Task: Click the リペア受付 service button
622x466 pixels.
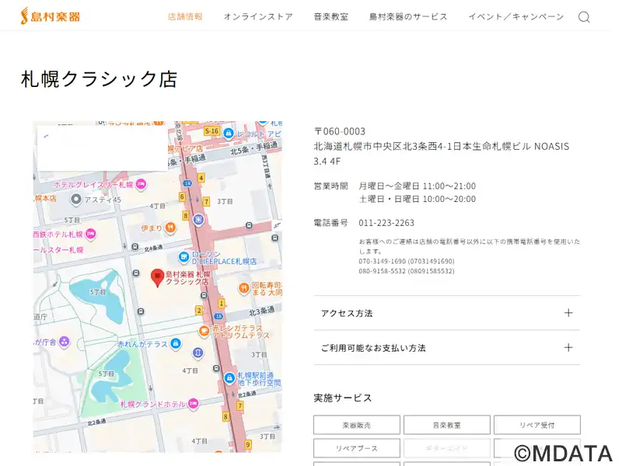Action: click(536, 425)
